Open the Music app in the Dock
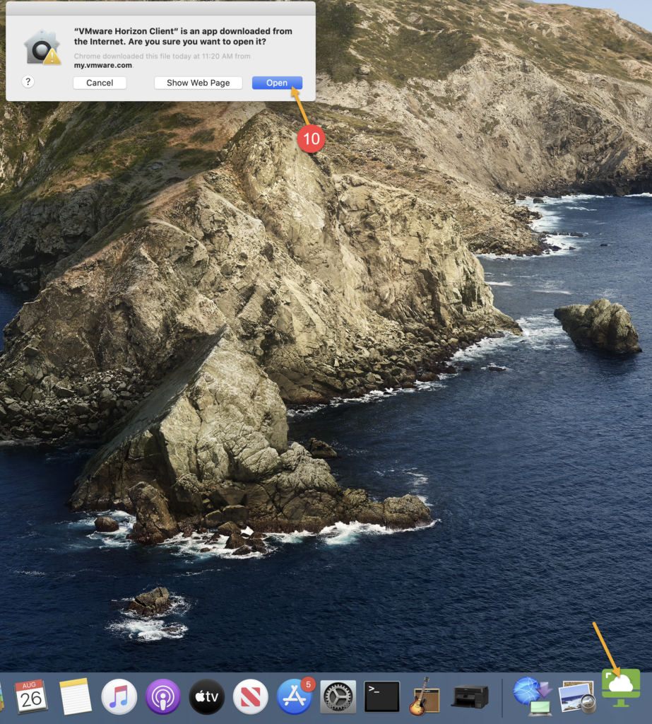Image resolution: width=652 pixels, height=724 pixels. click(x=119, y=696)
